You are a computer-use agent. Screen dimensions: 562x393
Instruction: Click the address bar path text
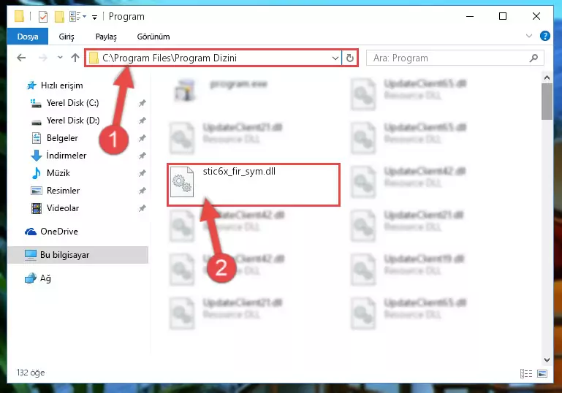point(170,58)
